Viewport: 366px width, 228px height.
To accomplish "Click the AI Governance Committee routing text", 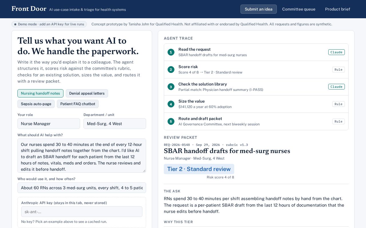I will (x=219, y=124).
